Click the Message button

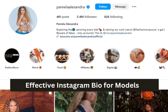[x=120, y=6]
